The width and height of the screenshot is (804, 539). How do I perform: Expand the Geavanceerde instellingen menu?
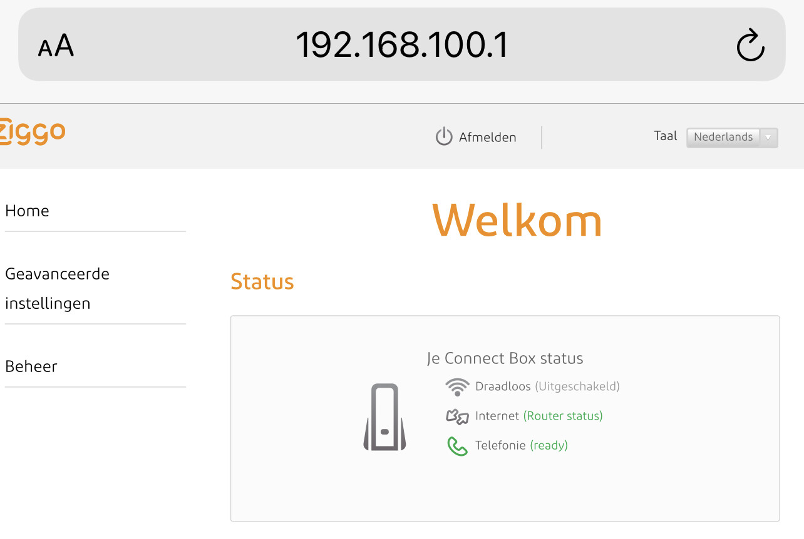[x=57, y=288]
